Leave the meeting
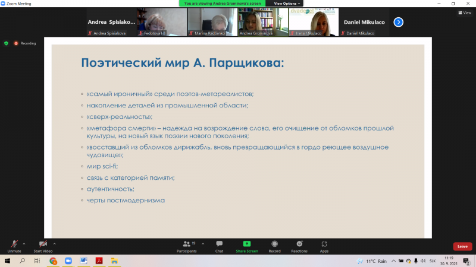The image size is (476, 267). pyautogui.click(x=462, y=246)
